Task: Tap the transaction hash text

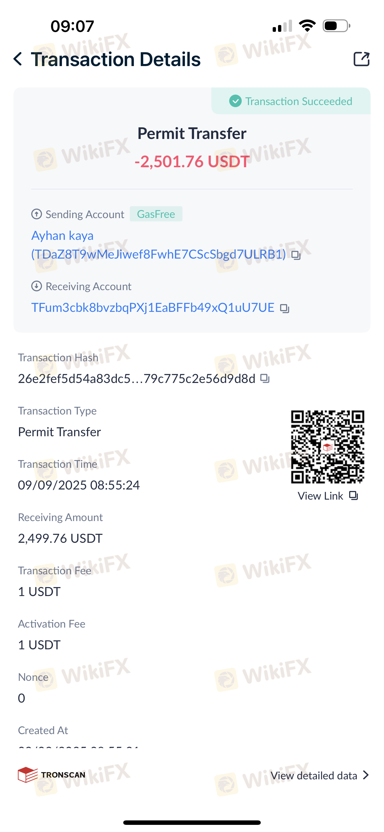Action: [x=136, y=379]
